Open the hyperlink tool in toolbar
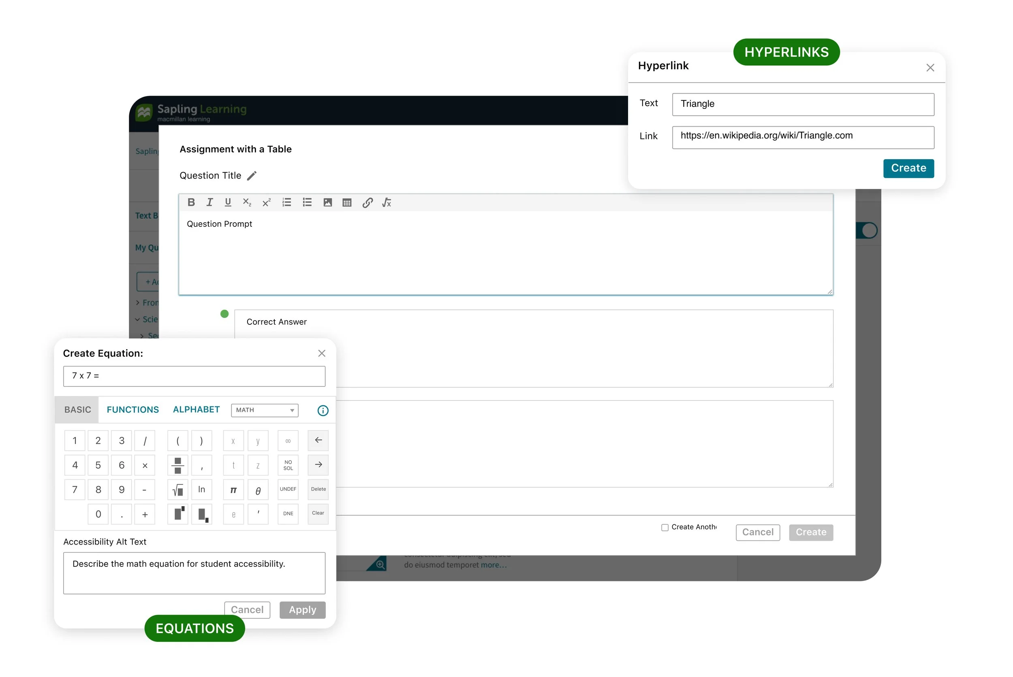Screen dimensions: 1013x677 (x=368, y=202)
